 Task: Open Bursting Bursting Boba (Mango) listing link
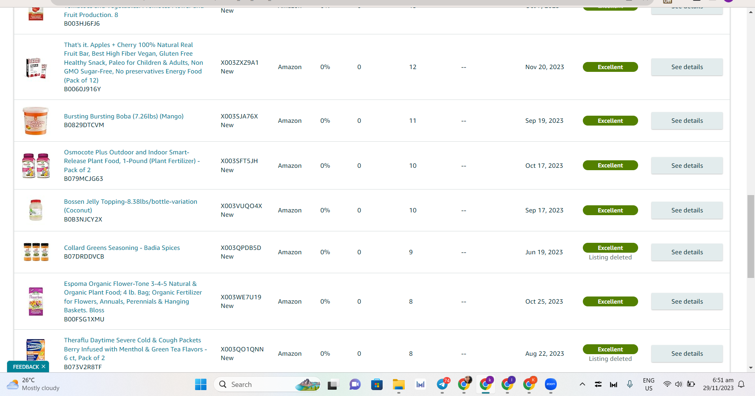124,116
